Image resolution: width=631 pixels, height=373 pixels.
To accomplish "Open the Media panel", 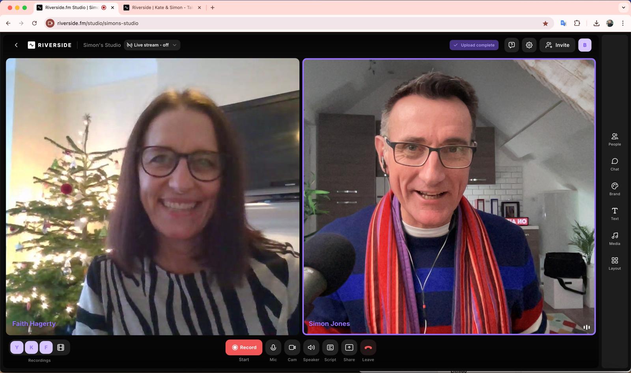I will click(x=614, y=238).
